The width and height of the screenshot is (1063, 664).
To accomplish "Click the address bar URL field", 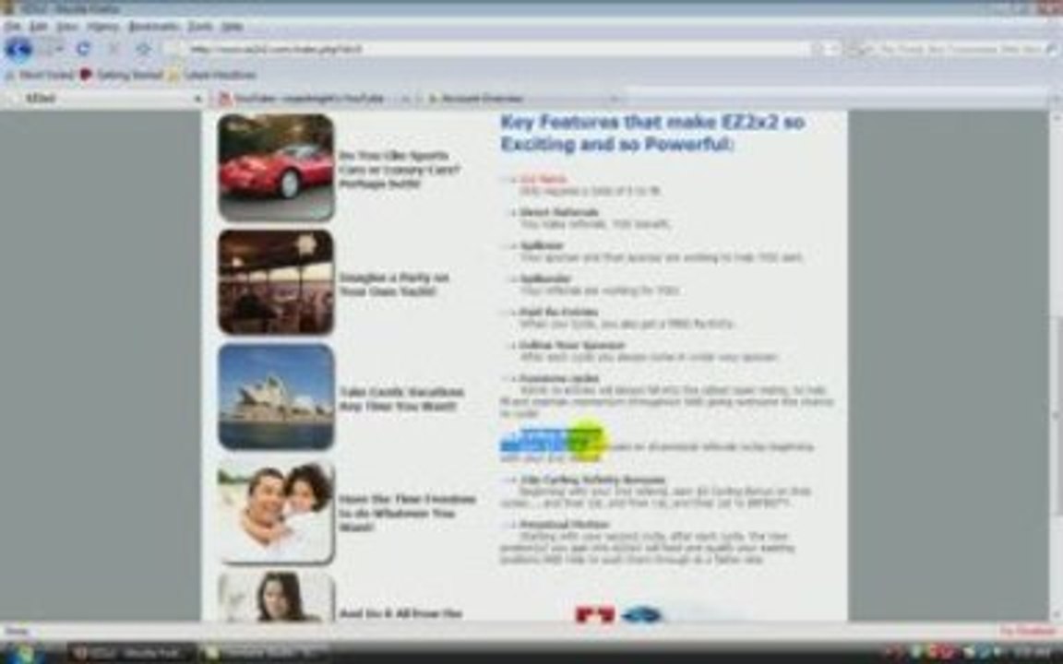I will 488,49.
